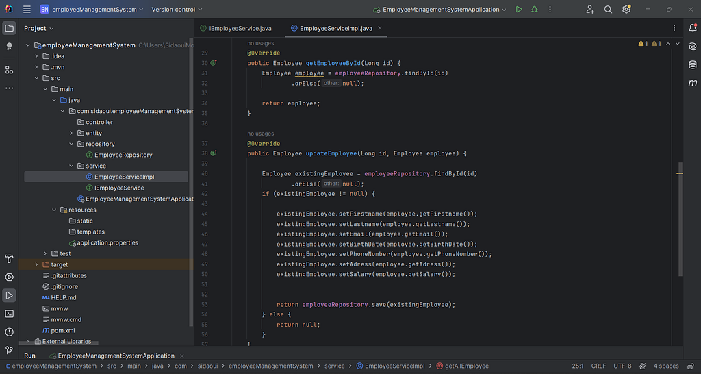Click getAllEmployee breadcrumb
Viewport: 701px width, 374px height.
[462, 366]
